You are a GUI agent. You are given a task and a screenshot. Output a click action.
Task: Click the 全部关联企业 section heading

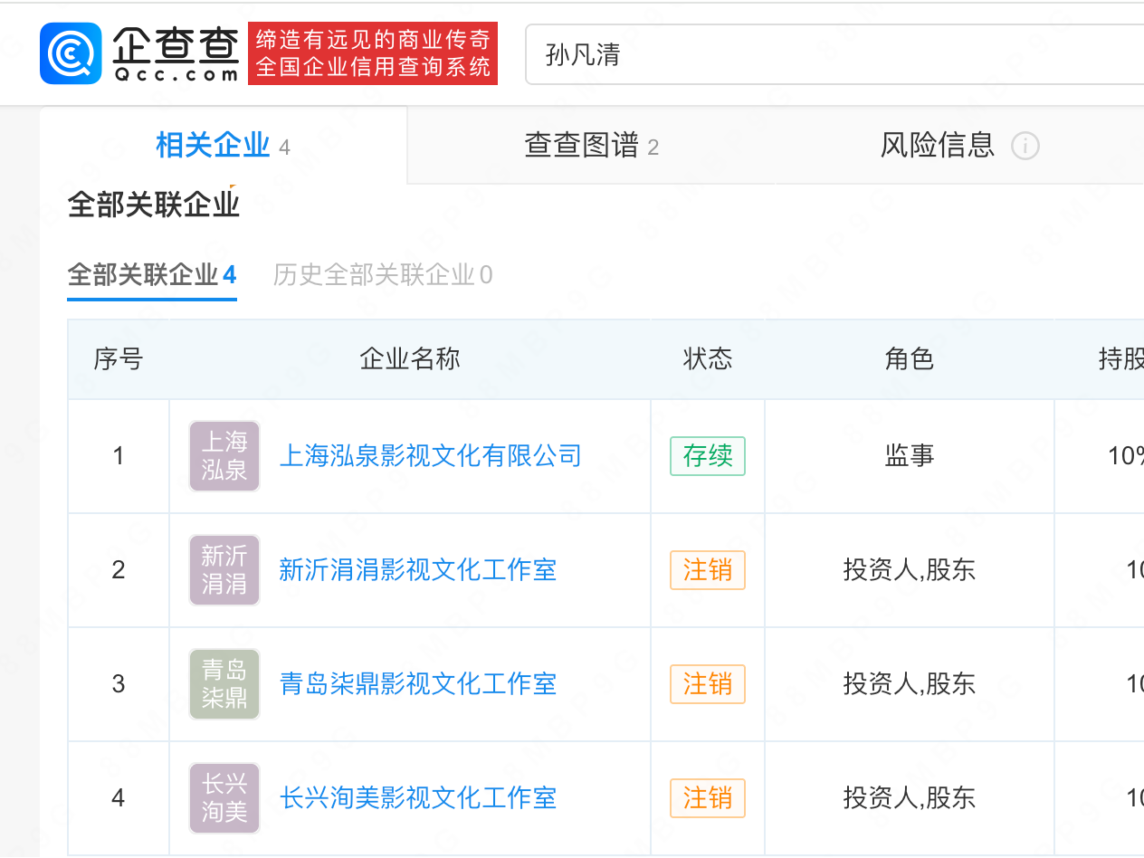coord(154,205)
